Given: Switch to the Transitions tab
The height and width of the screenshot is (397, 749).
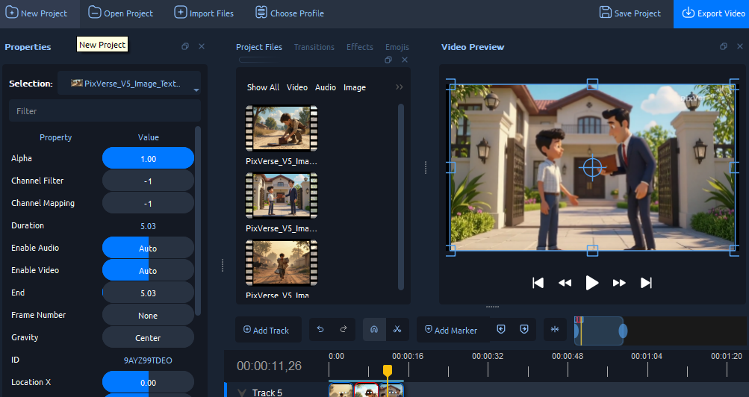Looking at the screenshot, I should [x=314, y=47].
